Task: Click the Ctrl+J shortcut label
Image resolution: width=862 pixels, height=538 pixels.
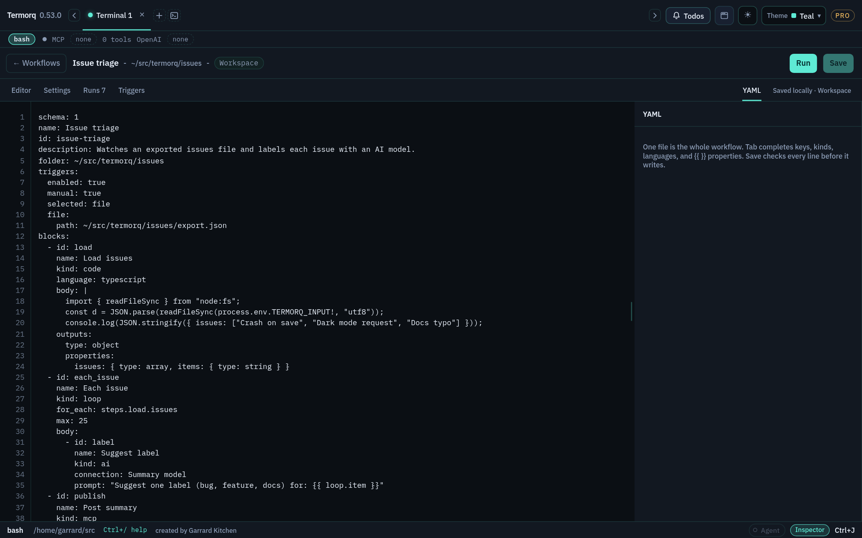Action: coord(844,530)
